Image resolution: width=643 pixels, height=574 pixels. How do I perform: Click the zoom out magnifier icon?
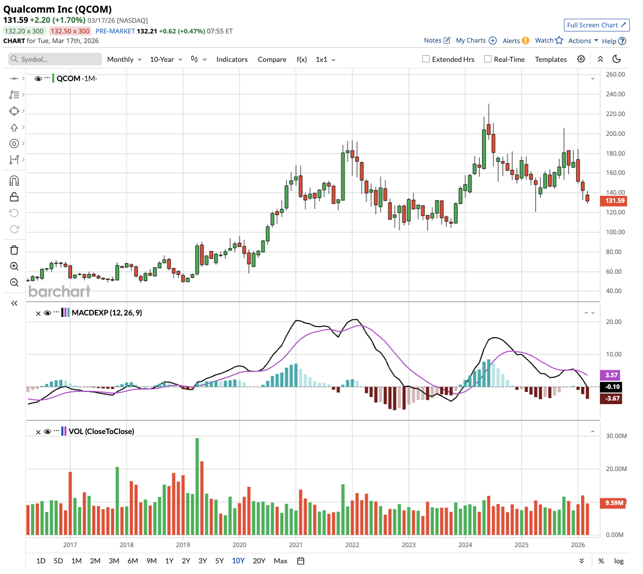tap(14, 282)
